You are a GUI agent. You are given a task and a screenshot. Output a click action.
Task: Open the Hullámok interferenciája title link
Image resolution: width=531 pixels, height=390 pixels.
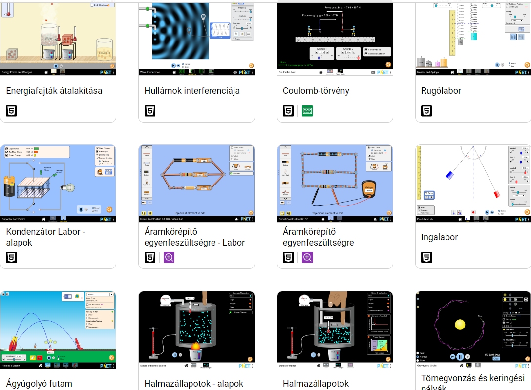click(192, 91)
